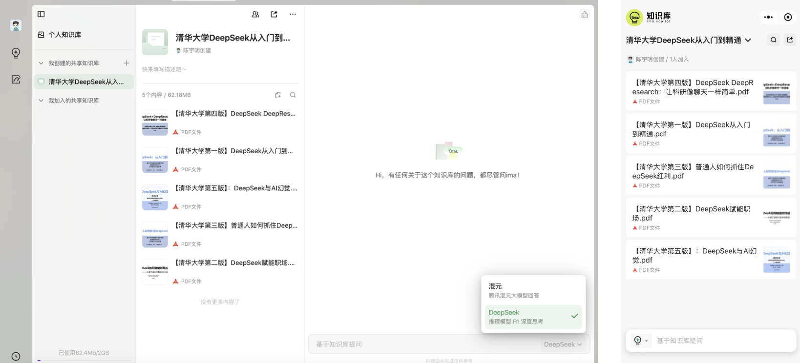Open the DeepSeek model dropdown
Viewport: 800px width, 363px height.
(563, 344)
